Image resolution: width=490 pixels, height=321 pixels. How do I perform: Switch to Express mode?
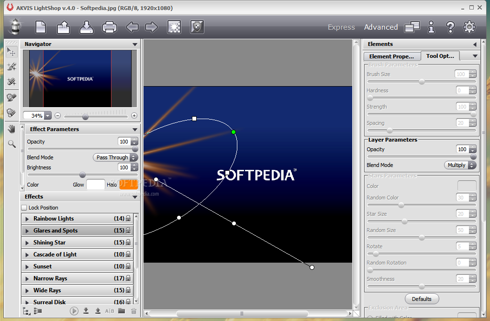[x=341, y=27]
